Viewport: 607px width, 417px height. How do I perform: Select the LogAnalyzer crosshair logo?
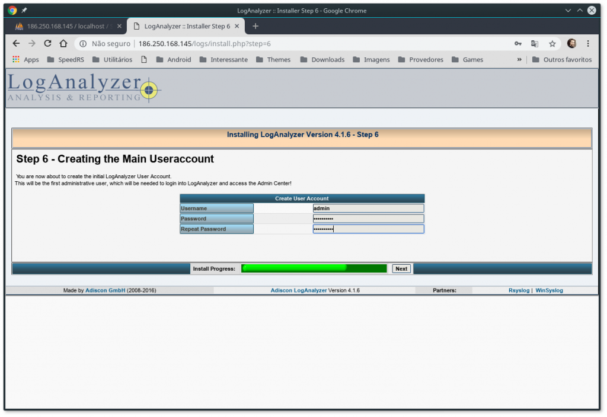click(x=148, y=90)
